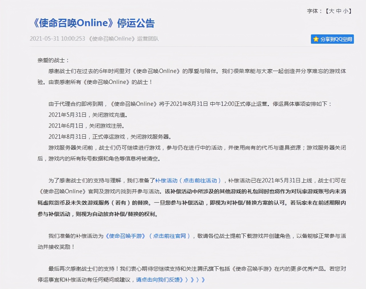Open the 请点击向我们反馈 feedback link

(159, 280)
